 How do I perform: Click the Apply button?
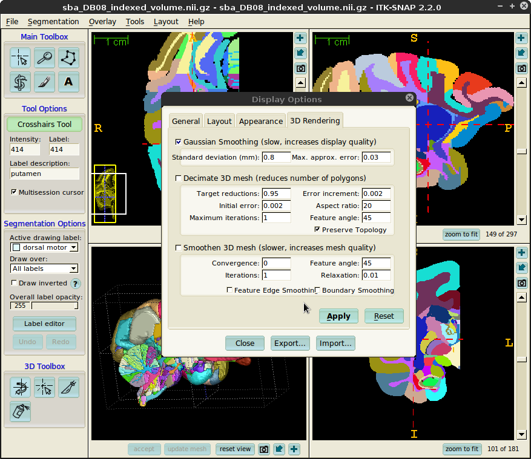(x=338, y=316)
